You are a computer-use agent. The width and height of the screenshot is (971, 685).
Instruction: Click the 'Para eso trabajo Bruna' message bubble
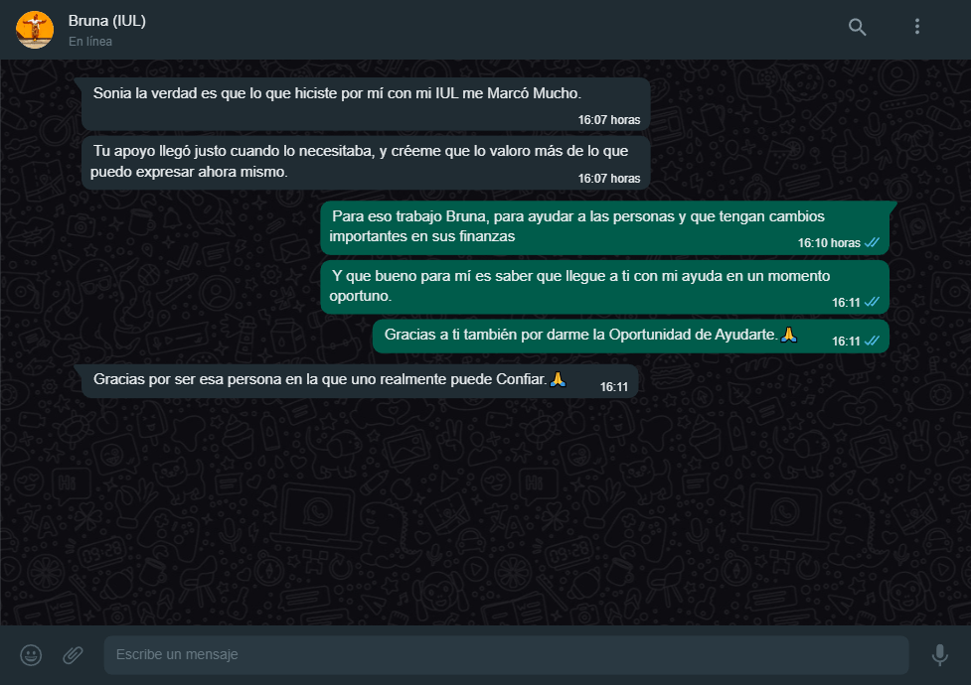tap(604, 227)
